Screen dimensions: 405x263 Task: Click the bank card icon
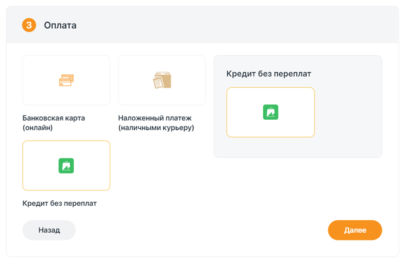(66, 80)
